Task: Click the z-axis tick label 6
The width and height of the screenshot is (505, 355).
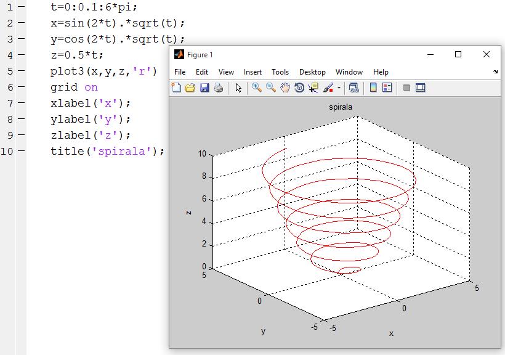Action: 204,198
